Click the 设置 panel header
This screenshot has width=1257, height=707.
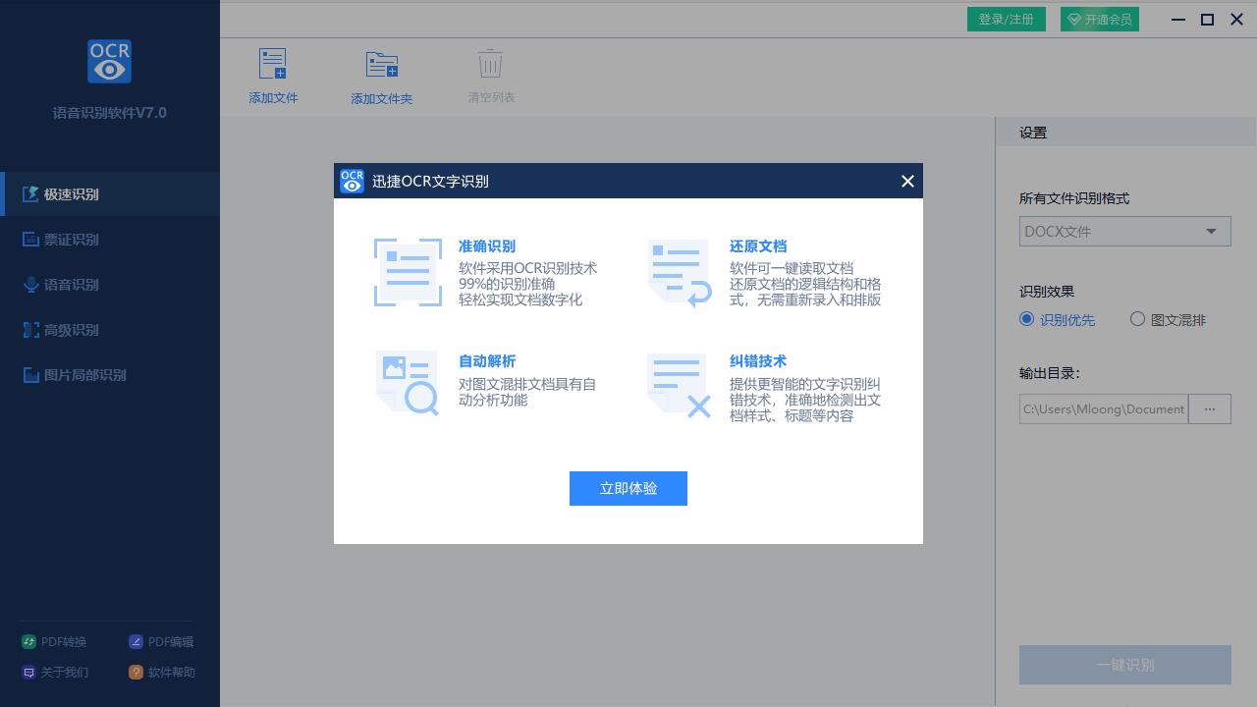pos(1126,133)
